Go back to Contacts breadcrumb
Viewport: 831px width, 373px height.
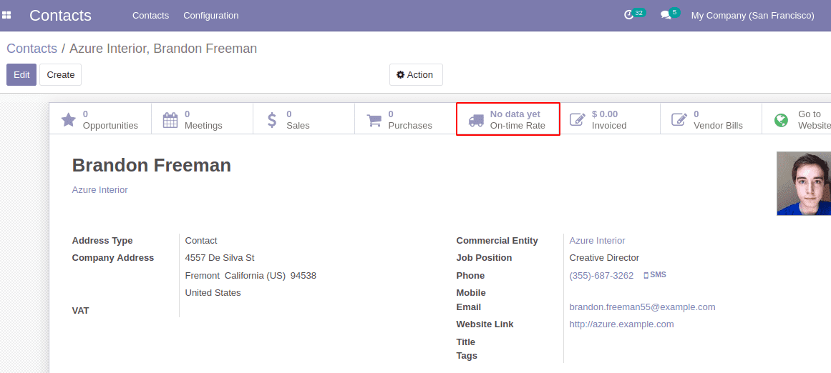(31, 49)
